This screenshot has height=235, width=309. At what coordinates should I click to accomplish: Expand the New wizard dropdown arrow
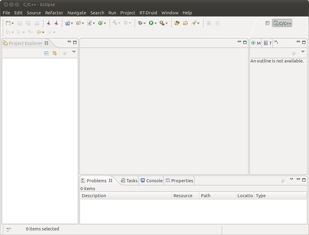click(x=13, y=23)
